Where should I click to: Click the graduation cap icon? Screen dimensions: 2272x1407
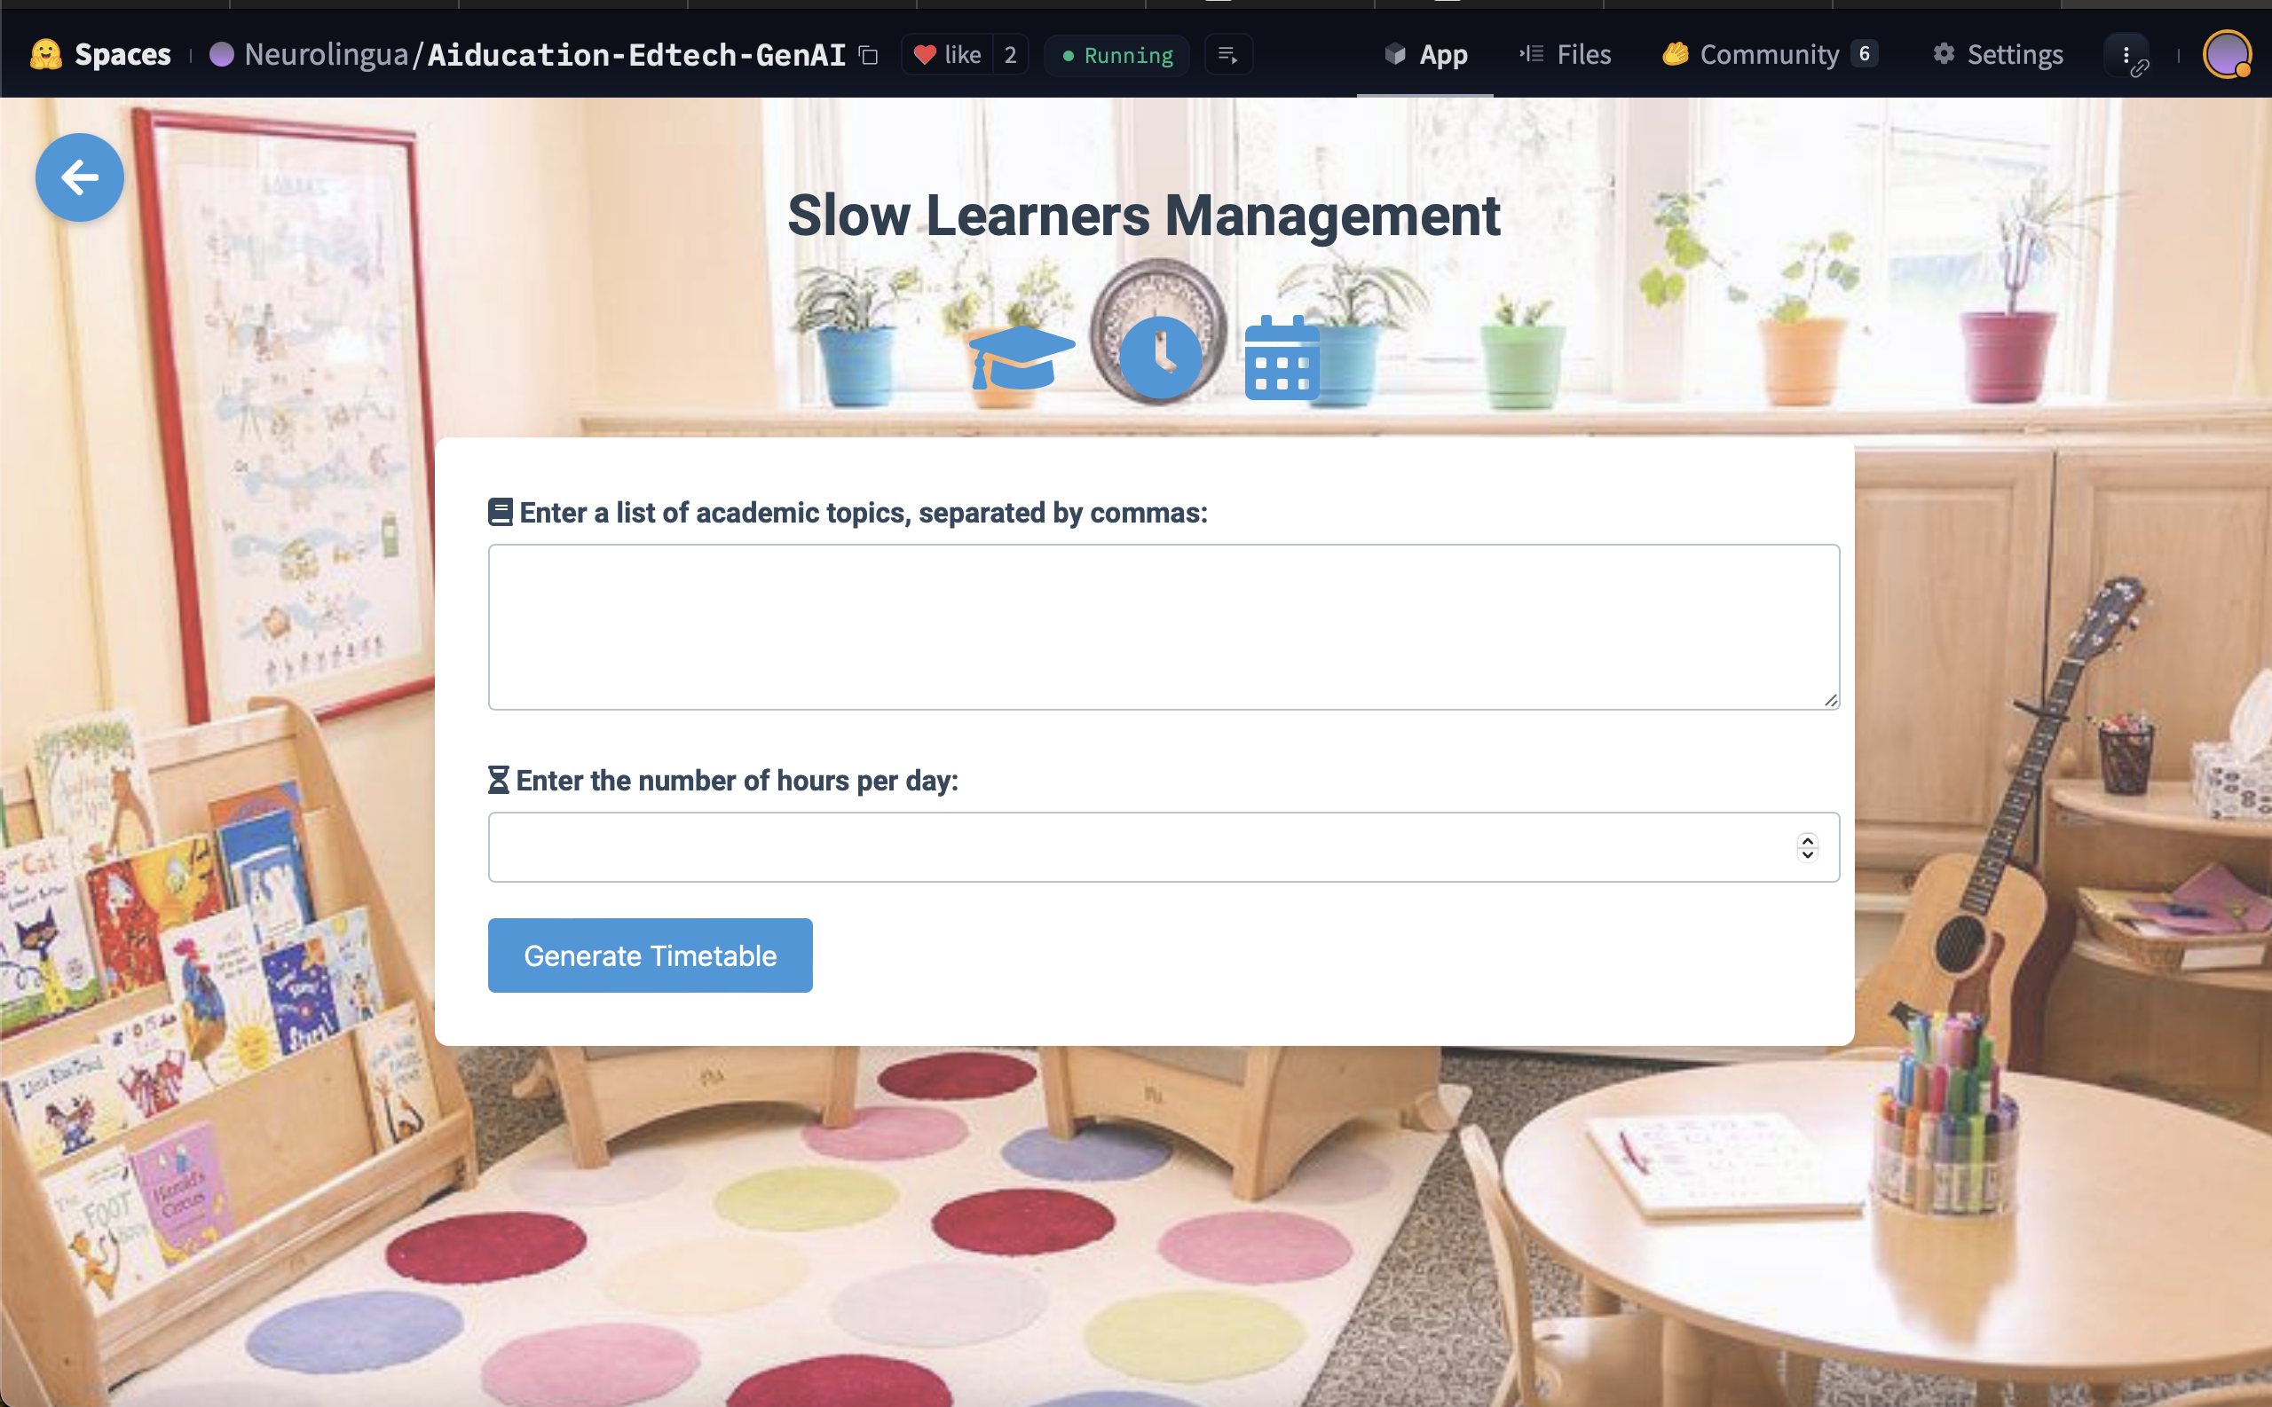click(1021, 357)
